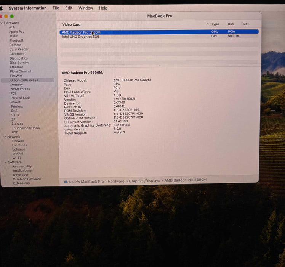Image resolution: width=285 pixels, height=267 pixels.
Task: Open the System Information menu
Action: (x=28, y=8)
